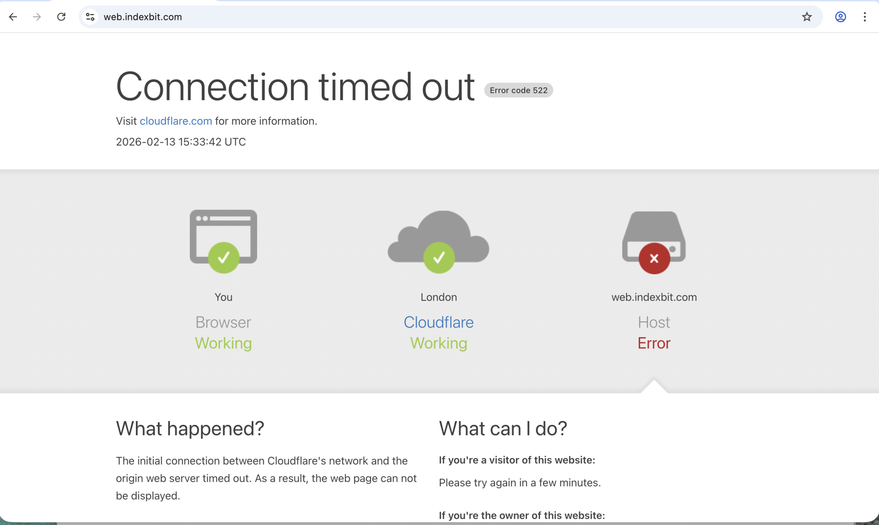Click the red Error status text
The width and height of the screenshot is (879, 525).
point(654,343)
